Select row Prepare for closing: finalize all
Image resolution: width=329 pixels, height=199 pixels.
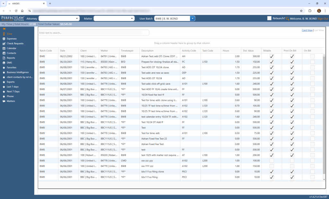[x=181, y=62]
